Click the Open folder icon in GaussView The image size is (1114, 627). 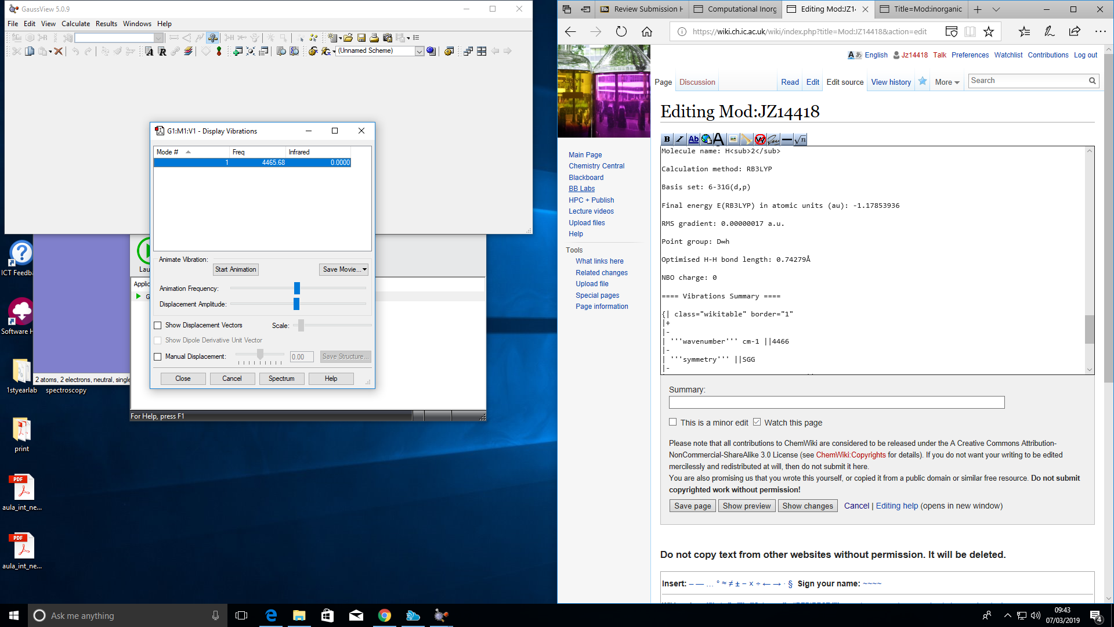click(348, 38)
